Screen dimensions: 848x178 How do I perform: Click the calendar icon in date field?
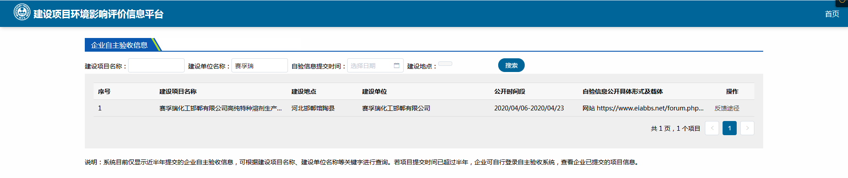(x=397, y=65)
